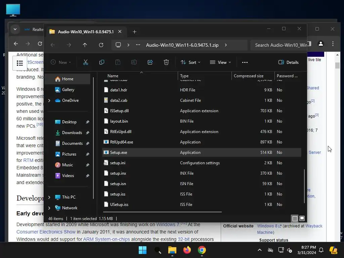Image resolution: width=344 pixels, height=258 pixels.
Task: Click the address bar ellipsis for hidden folders
Action: point(138,45)
